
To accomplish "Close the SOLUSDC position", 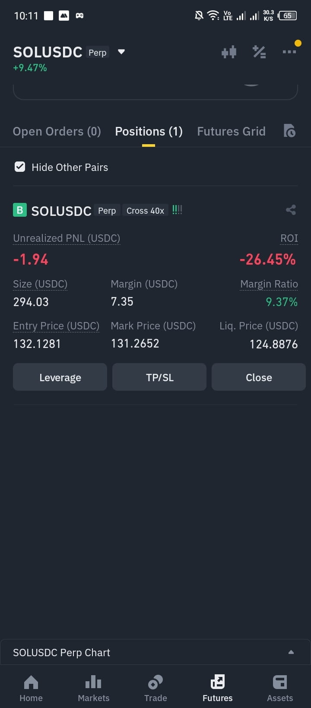I will (259, 377).
